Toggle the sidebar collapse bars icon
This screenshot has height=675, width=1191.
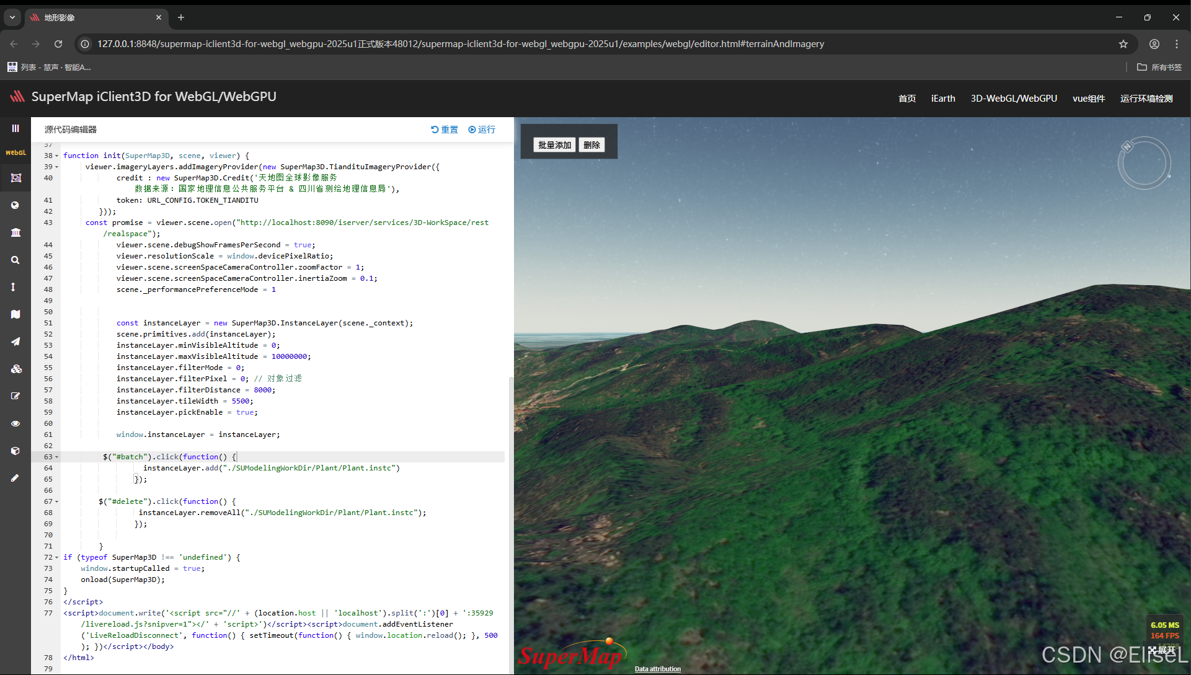pos(15,128)
